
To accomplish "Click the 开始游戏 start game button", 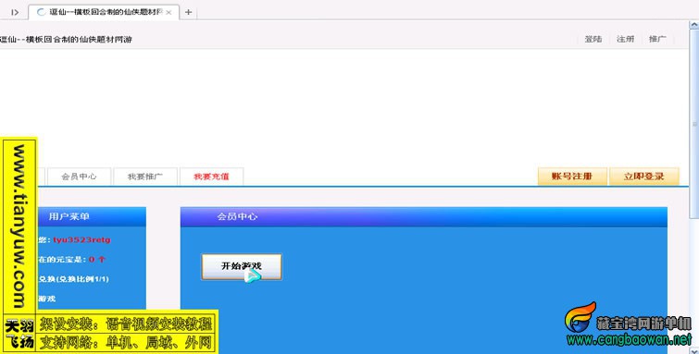I will click(242, 267).
